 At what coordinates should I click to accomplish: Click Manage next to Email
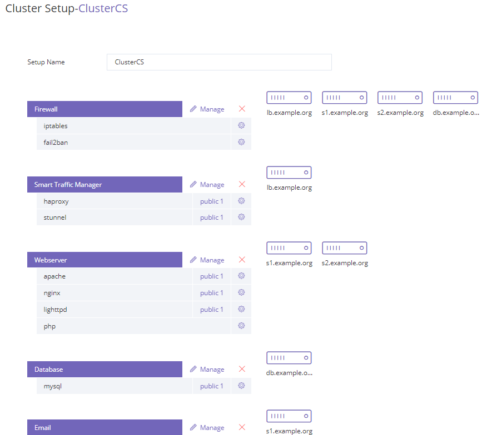pos(207,428)
